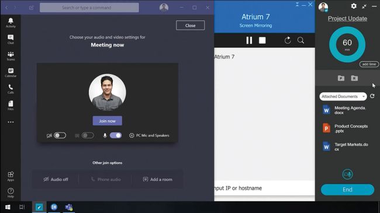380x213 pixels.
Task: Open the Calendar icon in Teams sidebar
Action: tap(11, 72)
